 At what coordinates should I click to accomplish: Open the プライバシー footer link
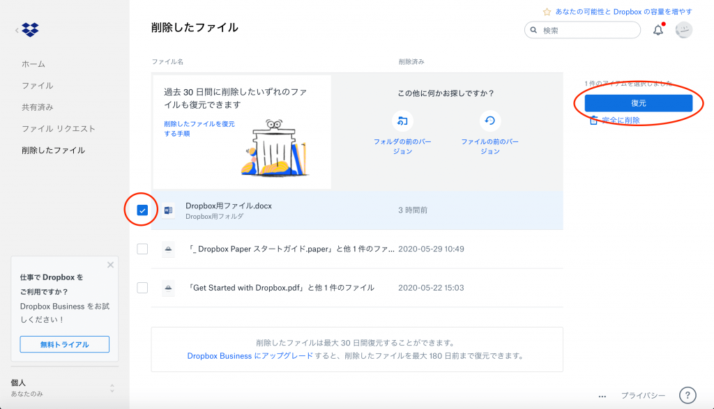[x=643, y=396]
